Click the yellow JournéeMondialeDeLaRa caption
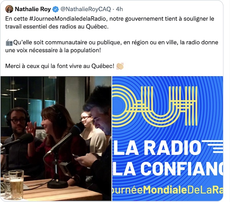230x202 pixels. coord(168,190)
